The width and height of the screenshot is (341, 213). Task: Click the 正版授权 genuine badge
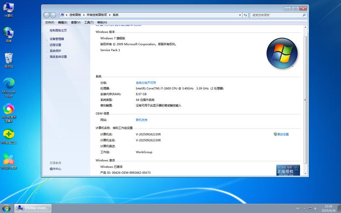tap(288, 170)
